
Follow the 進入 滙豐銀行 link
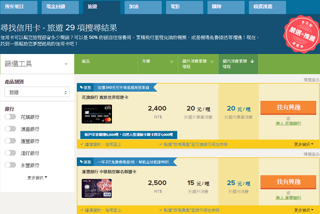289,197
